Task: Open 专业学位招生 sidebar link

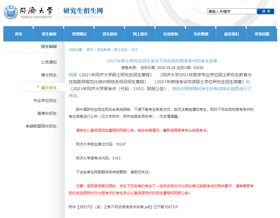Action: pos(45,101)
